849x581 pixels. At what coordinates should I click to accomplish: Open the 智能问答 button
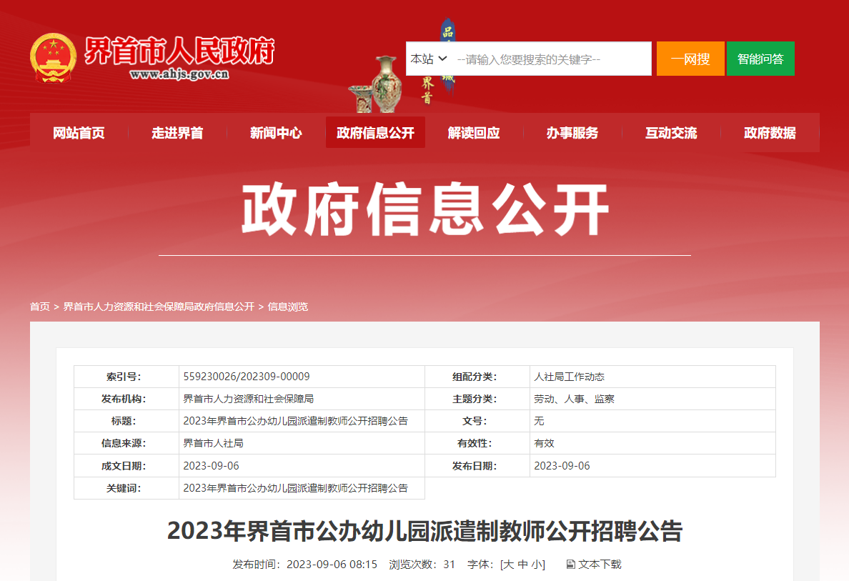[x=760, y=59]
